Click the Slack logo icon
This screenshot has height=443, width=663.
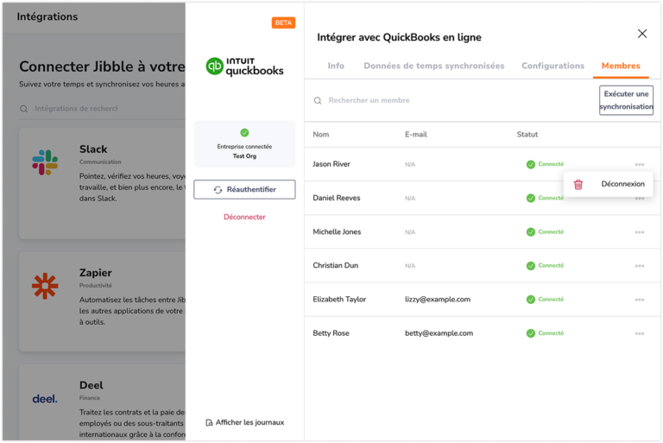pos(45,161)
